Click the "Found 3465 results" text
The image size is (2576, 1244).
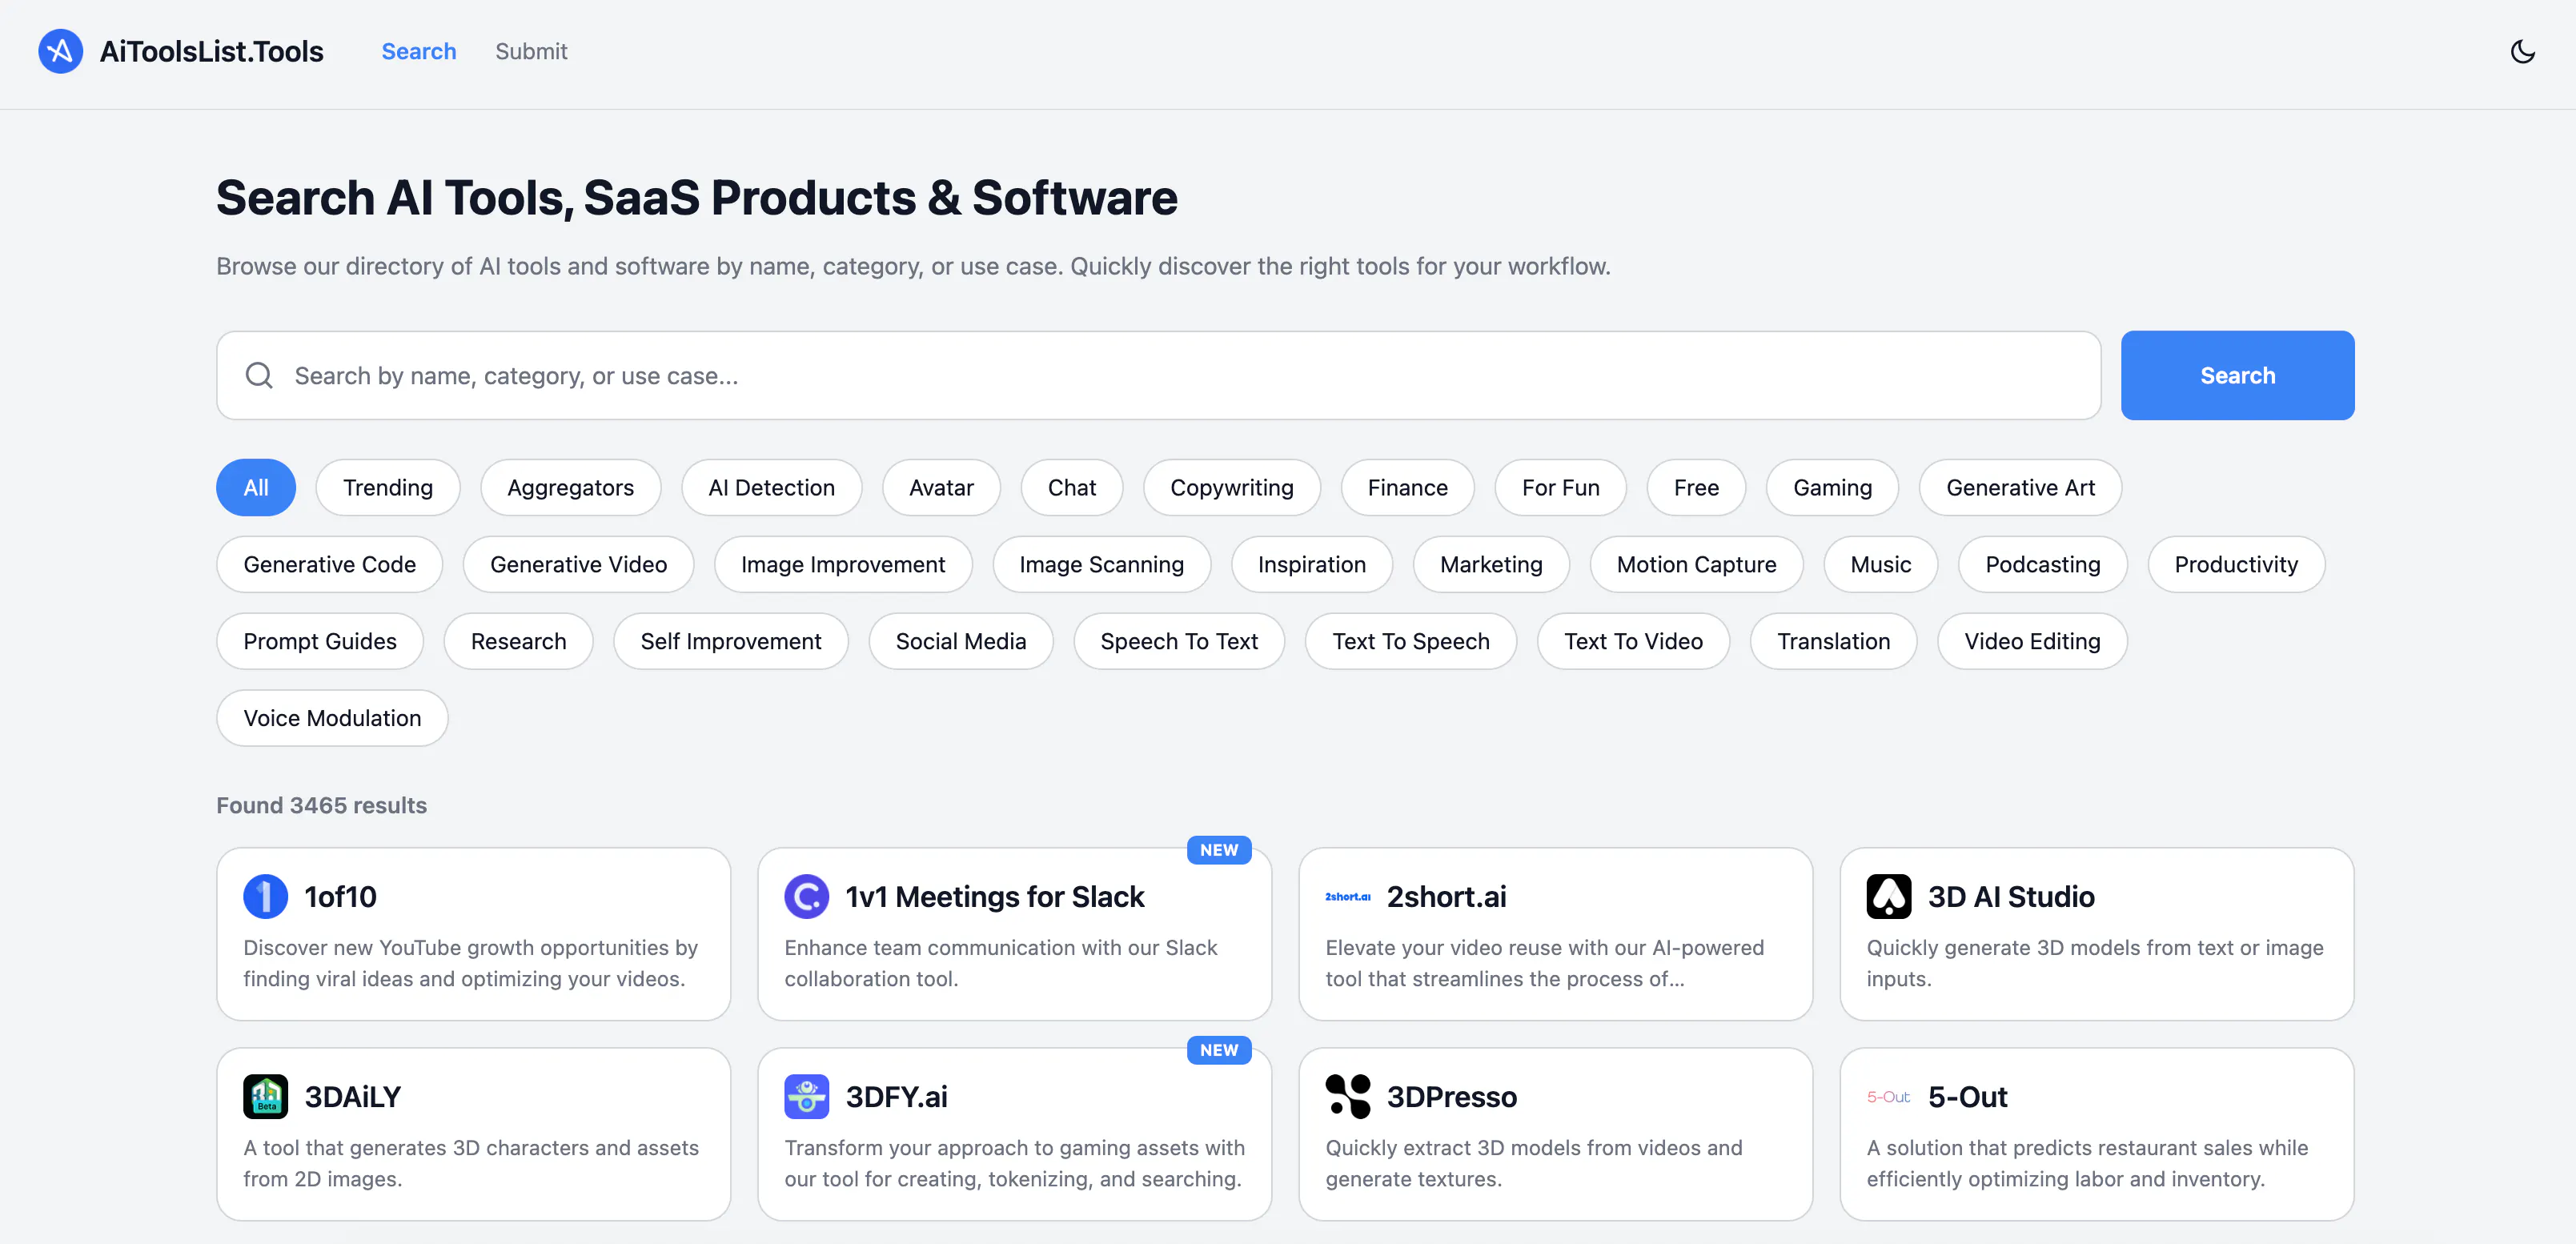tap(321, 805)
